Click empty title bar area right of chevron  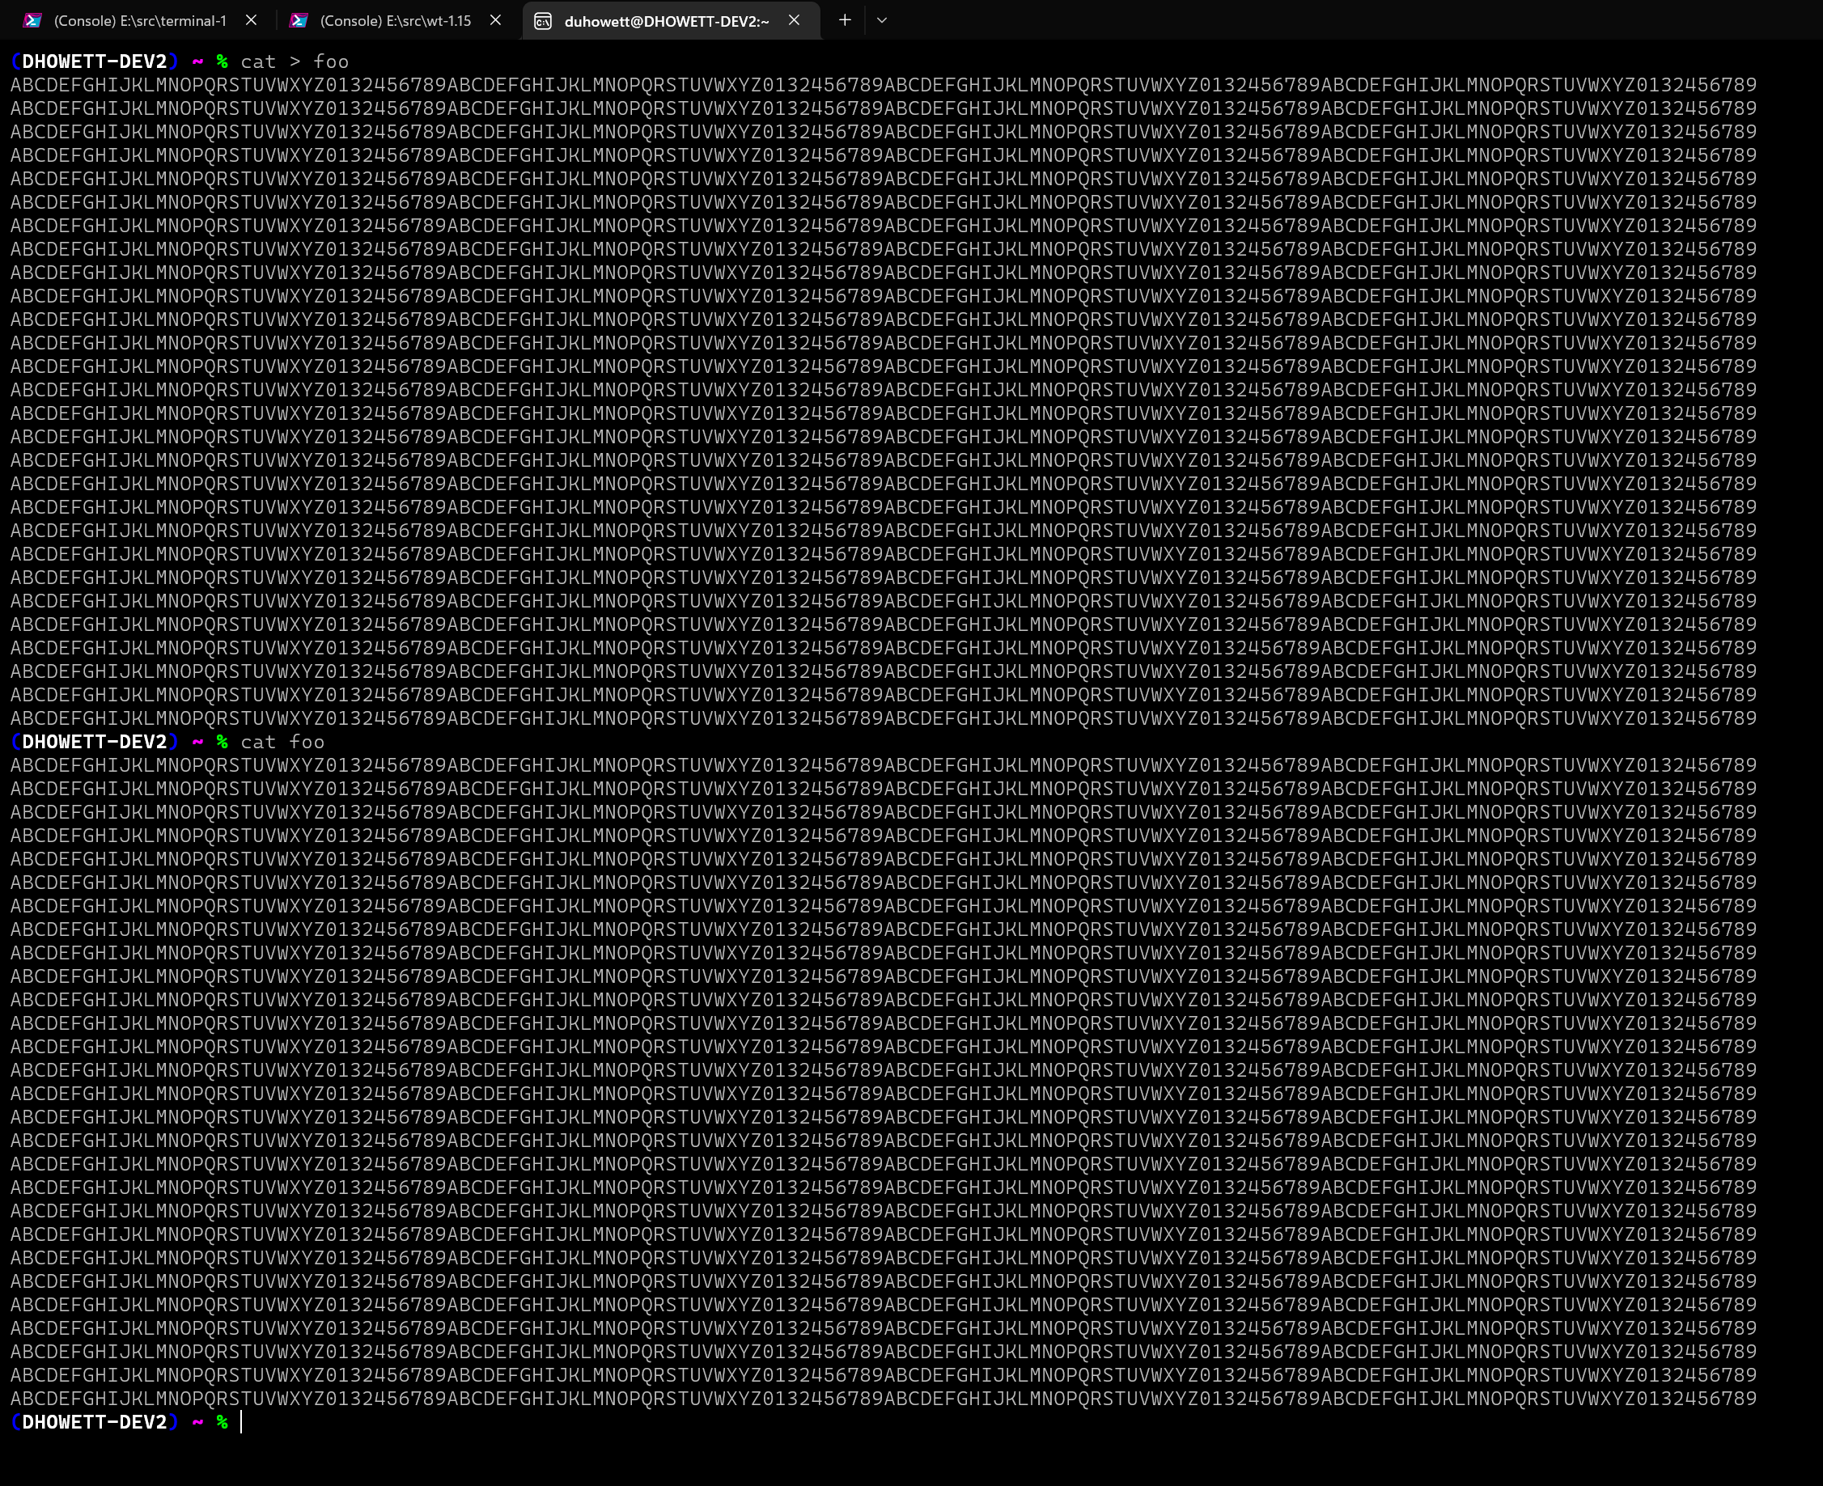1284,20
